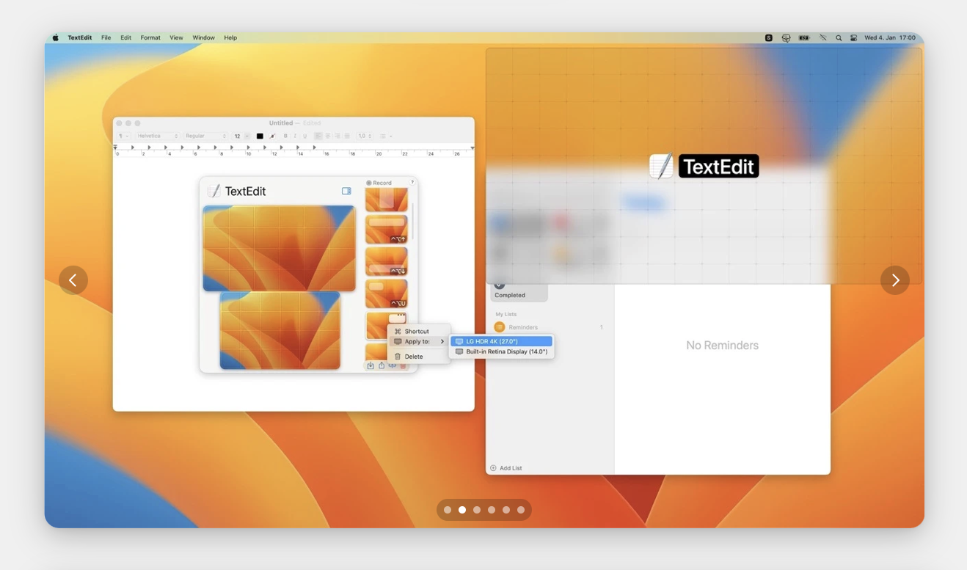Start recording with the Record button

click(379, 183)
